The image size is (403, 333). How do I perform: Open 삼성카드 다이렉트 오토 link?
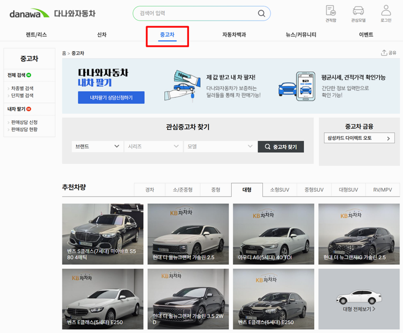[x=359, y=138]
